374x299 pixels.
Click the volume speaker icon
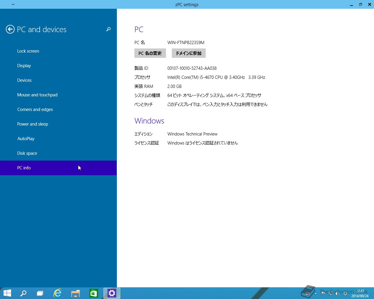tap(337, 293)
